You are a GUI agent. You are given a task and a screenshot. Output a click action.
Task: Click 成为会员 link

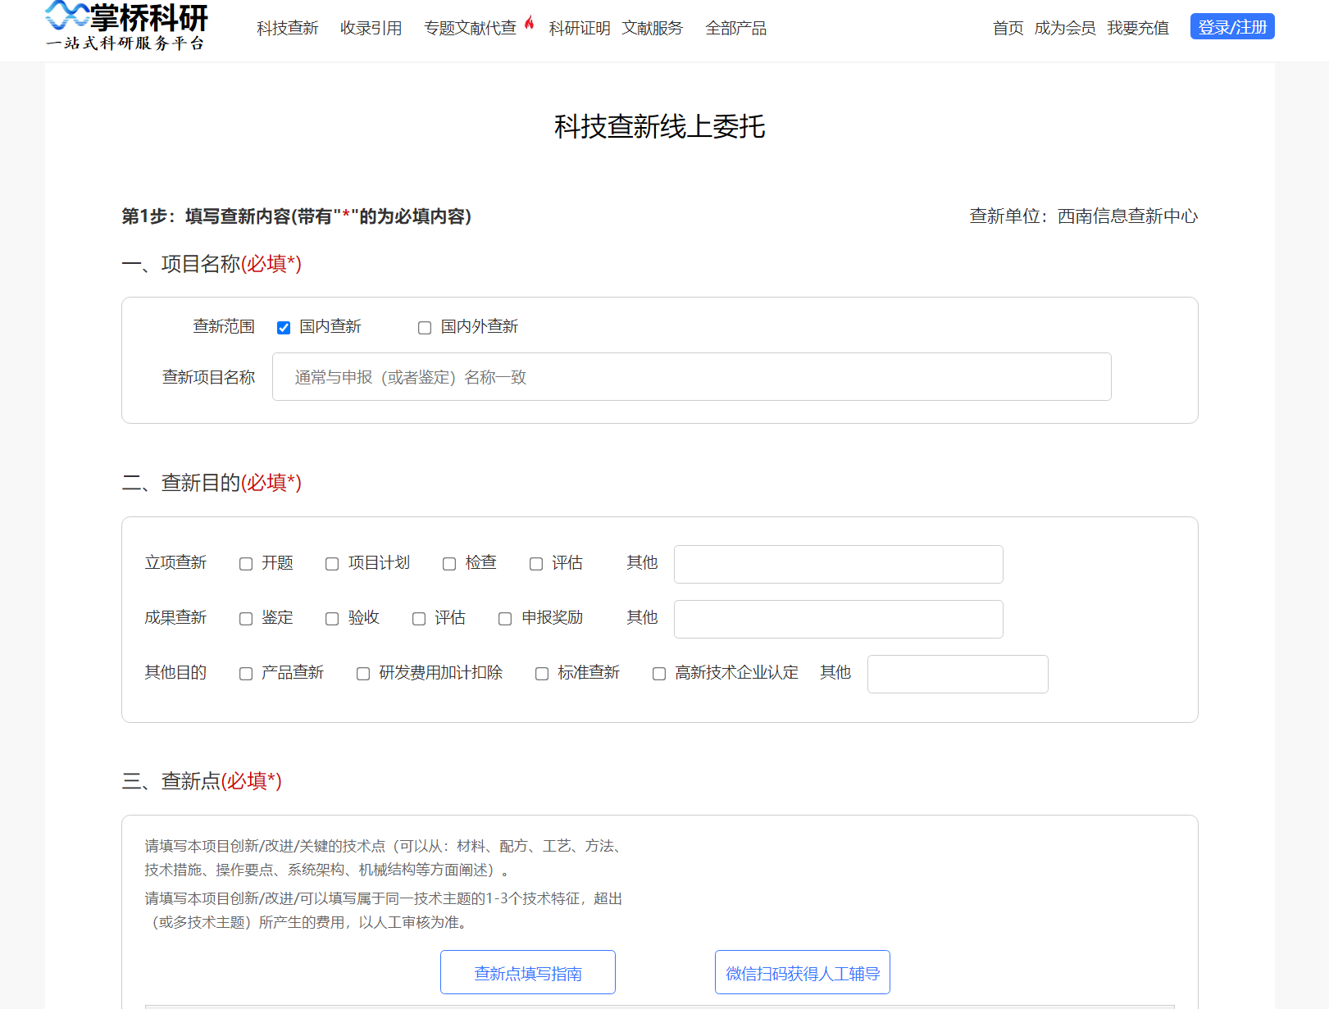tap(1065, 28)
